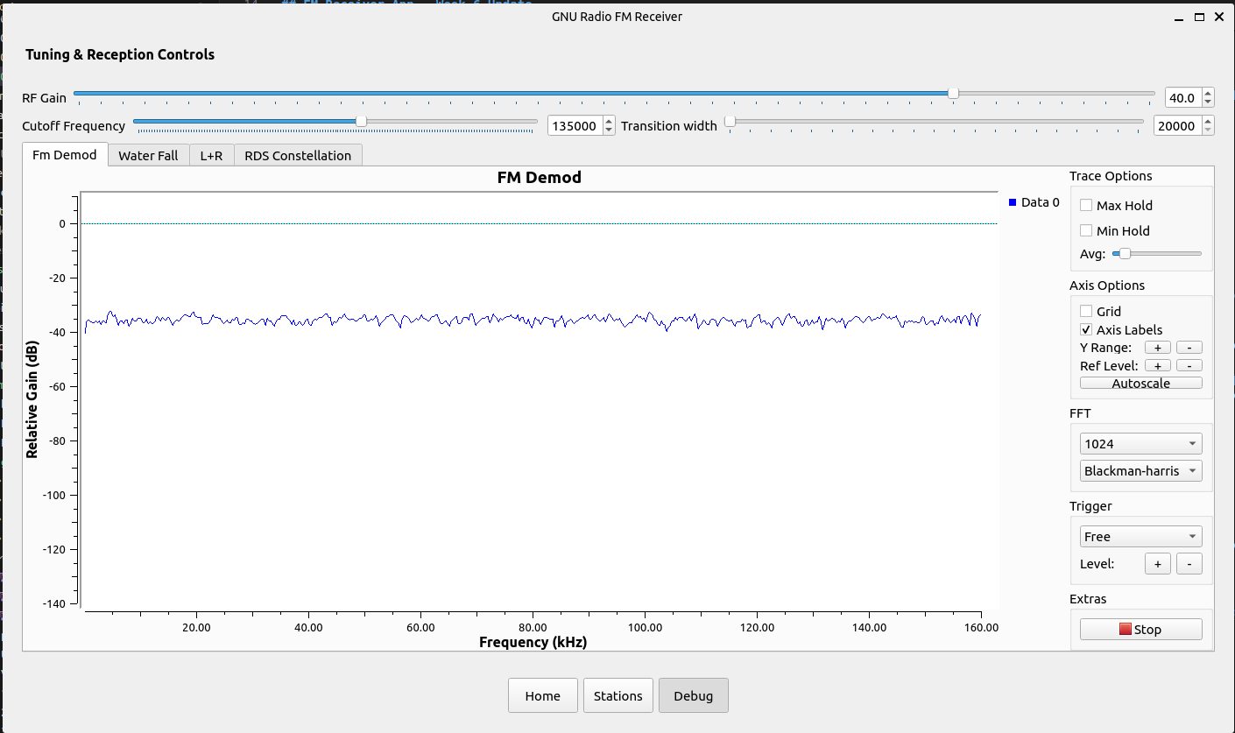Screen dimensions: 1235x733
Task: Go to the Home page
Action: click(543, 695)
